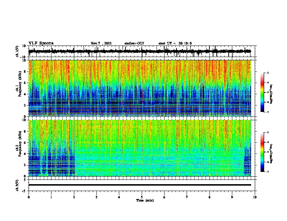Screen dimensions: 287x221
Task: Click time axis tick label "0"
Action: tap(29, 197)
